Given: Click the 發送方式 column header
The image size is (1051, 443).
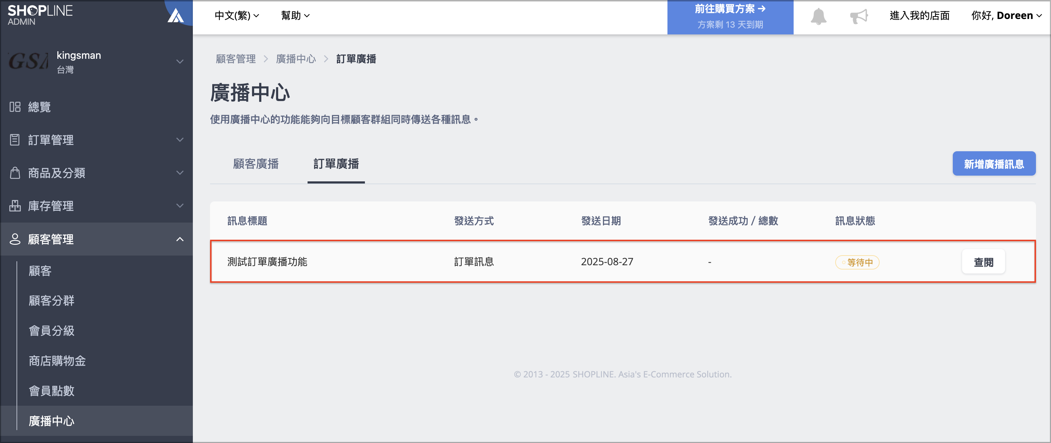Looking at the screenshot, I should coord(474,221).
